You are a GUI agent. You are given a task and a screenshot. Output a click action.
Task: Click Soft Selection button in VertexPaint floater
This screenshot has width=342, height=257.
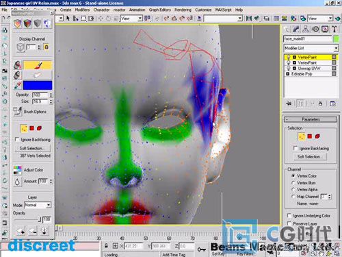32,148
